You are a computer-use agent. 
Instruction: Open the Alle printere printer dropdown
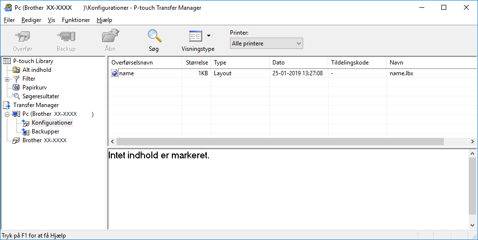pos(267,44)
